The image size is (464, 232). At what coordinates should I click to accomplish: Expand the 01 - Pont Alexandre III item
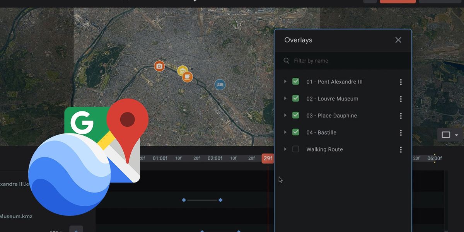tap(285, 82)
